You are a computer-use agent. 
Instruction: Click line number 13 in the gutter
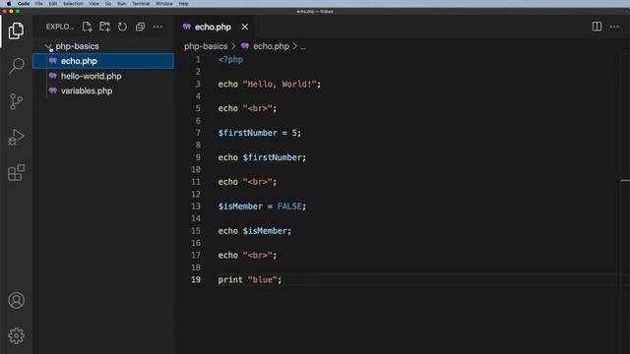[196, 206]
